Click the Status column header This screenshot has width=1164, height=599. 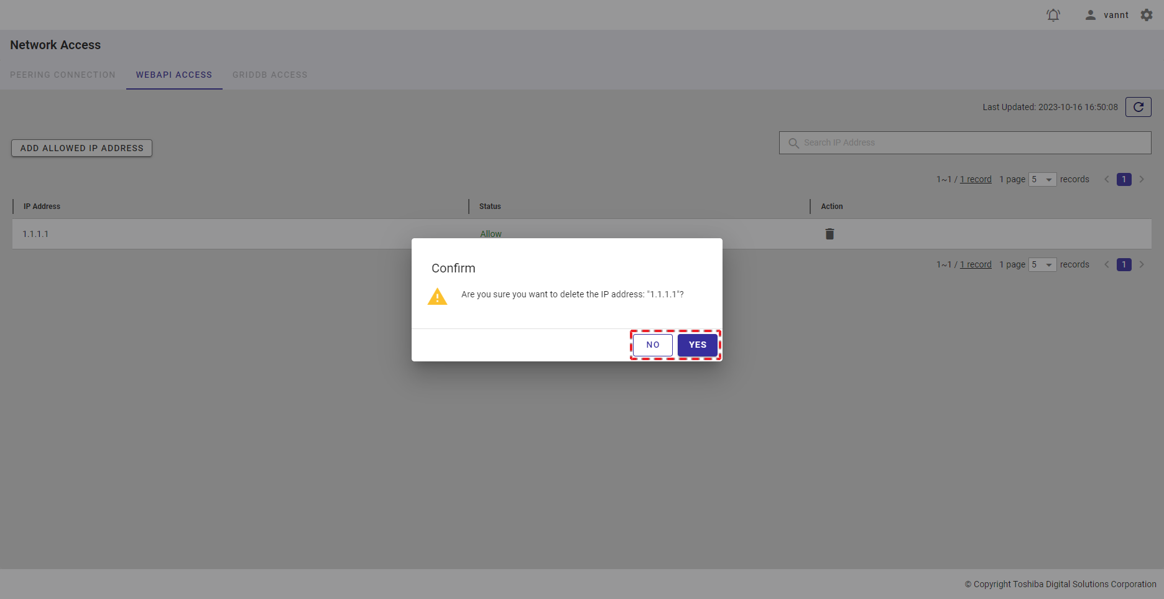pyautogui.click(x=490, y=207)
